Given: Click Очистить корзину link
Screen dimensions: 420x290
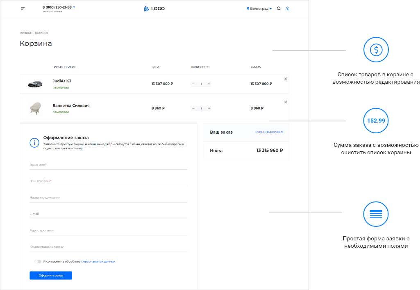Looking at the screenshot, I should (269, 132).
